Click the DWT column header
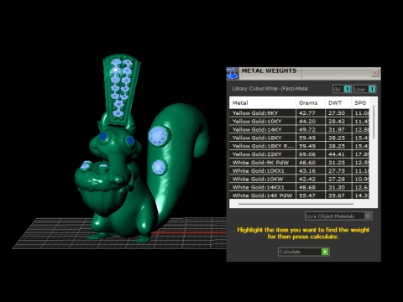The height and width of the screenshot is (302, 403). (x=338, y=102)
